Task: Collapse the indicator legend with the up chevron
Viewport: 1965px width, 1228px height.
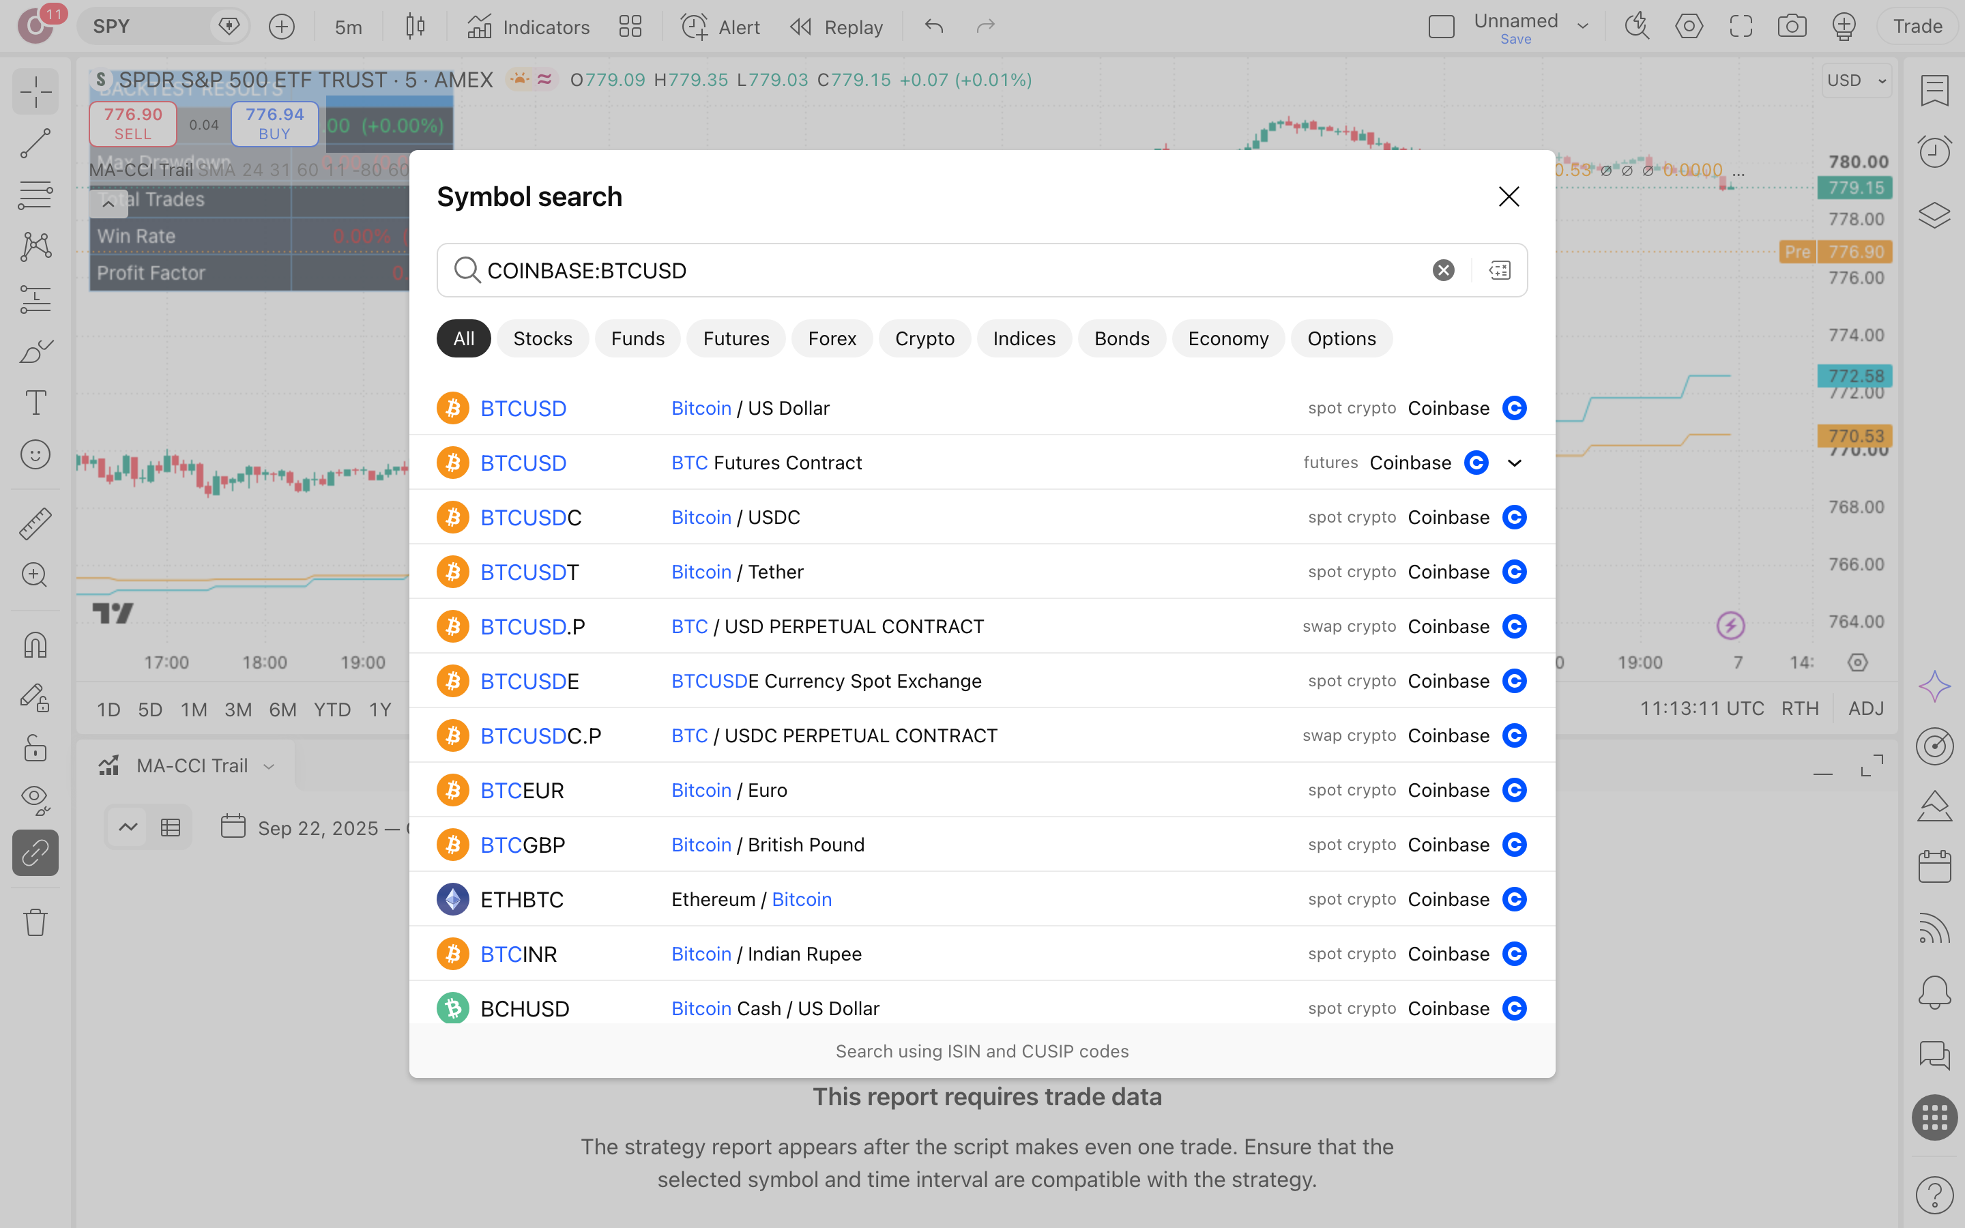Action: (x=108, y=204)
